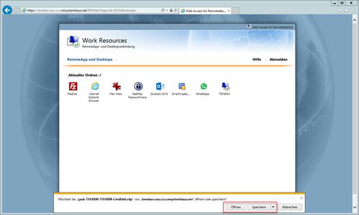Refresh the page with the reload icon
The width and height of the screenshot is (359, 215).
tap(176, 10)
